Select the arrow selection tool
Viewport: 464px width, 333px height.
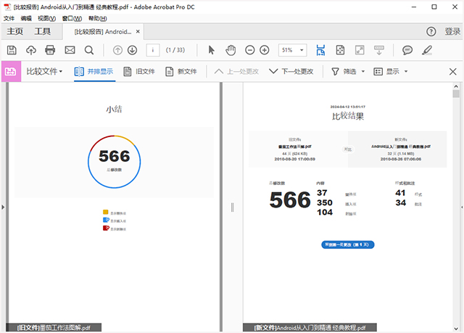pyautogui.click(x=212, y=50)
